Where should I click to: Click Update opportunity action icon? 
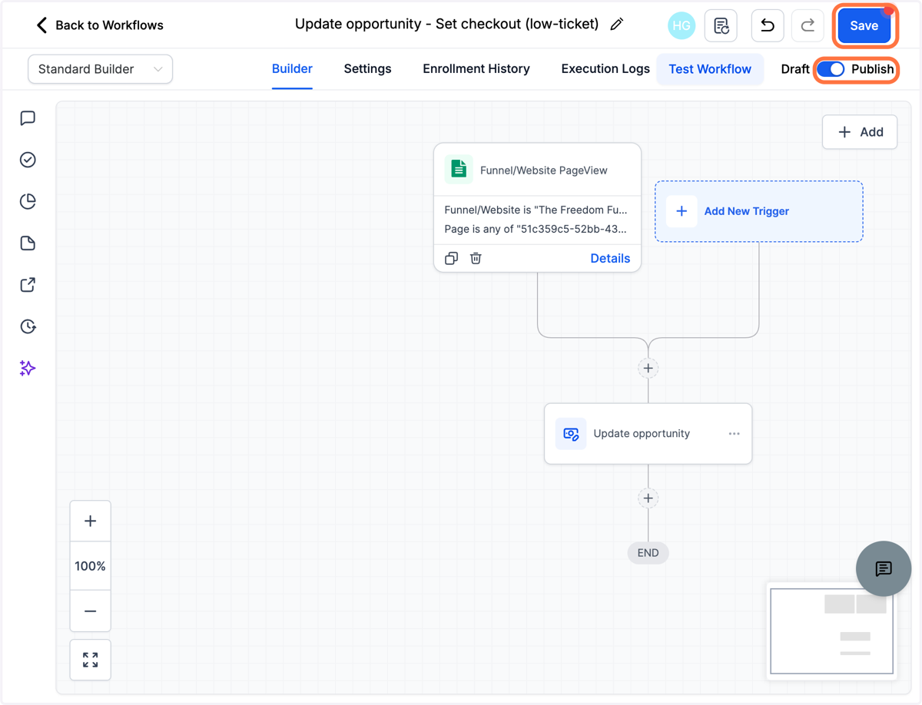coord(571,434)
